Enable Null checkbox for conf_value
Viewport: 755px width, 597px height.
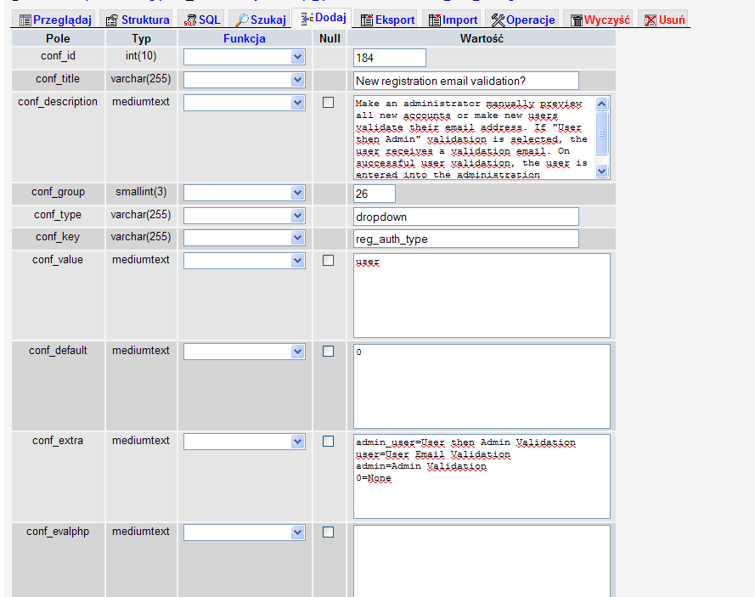pos(329,261)
